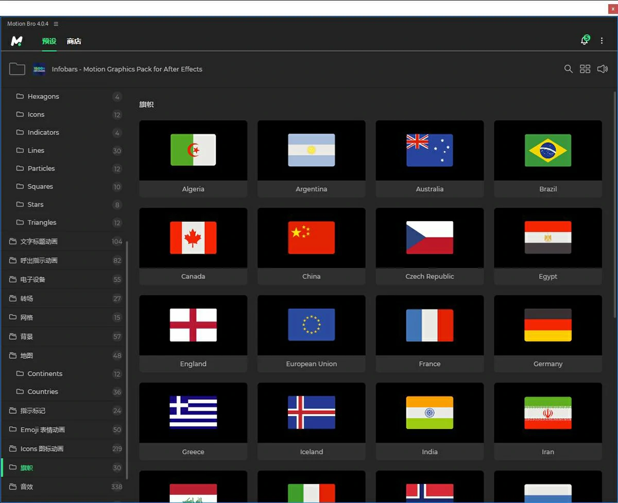Select the 转场 category
This screenshot has width=618, height=503.
point(64,298)
